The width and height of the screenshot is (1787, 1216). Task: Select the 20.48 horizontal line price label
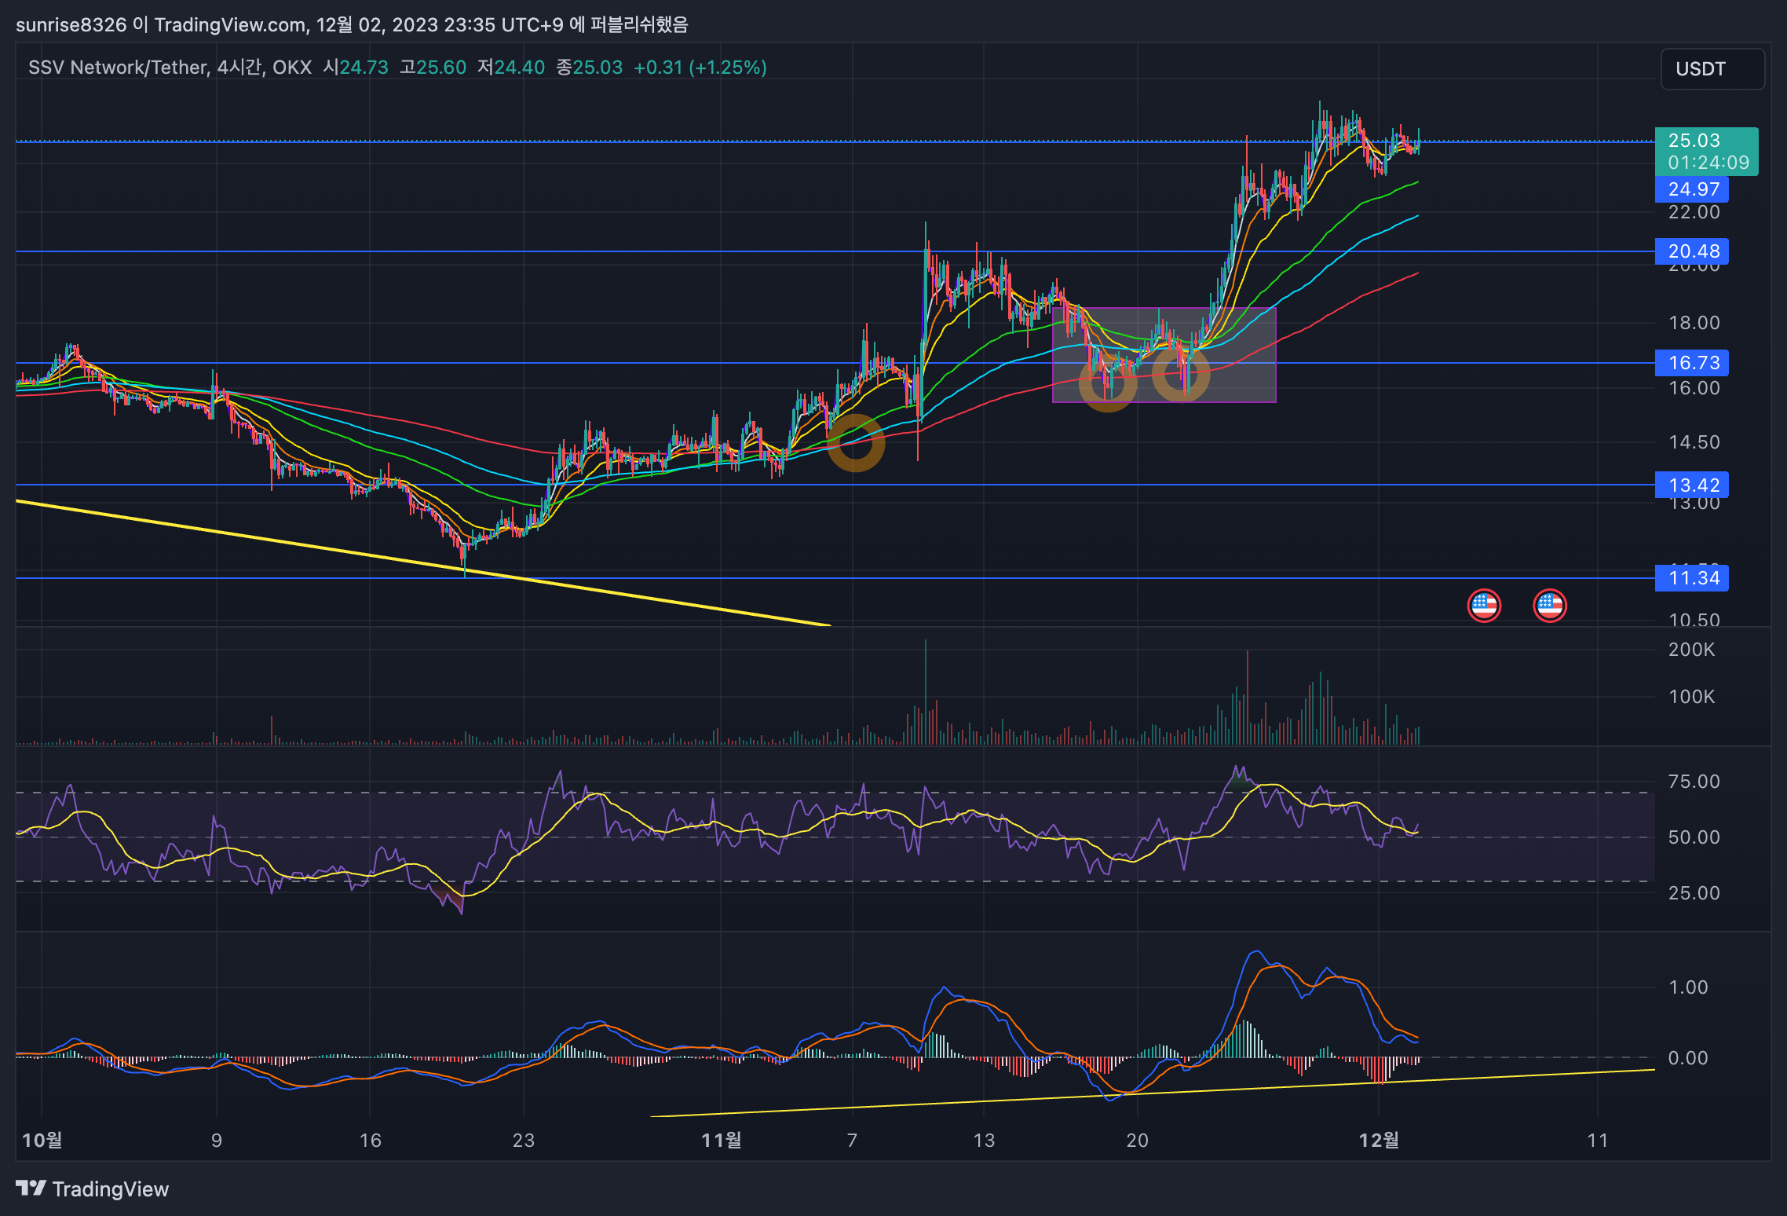pyautogui.click(x=1692, y=251)
